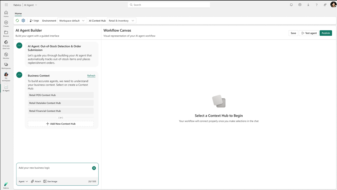Open the app launcher grid icon

tap(6, 5)
